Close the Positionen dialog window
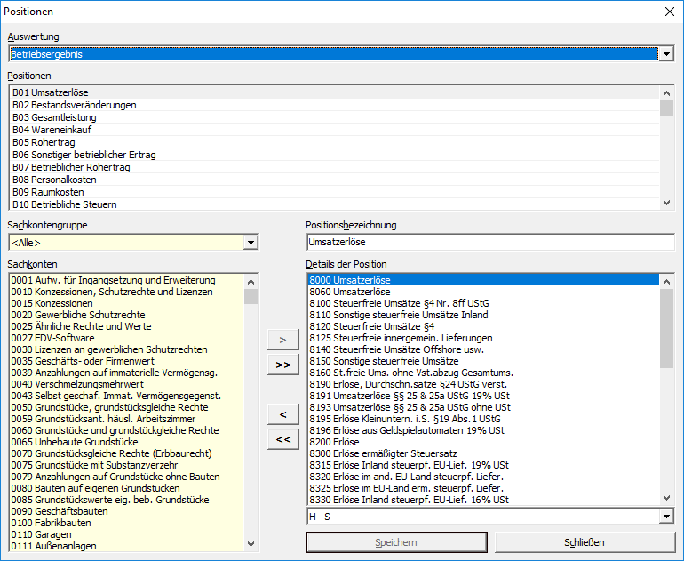Image resolution: width=684 pixels, height=561 pixels. point(669,12)
